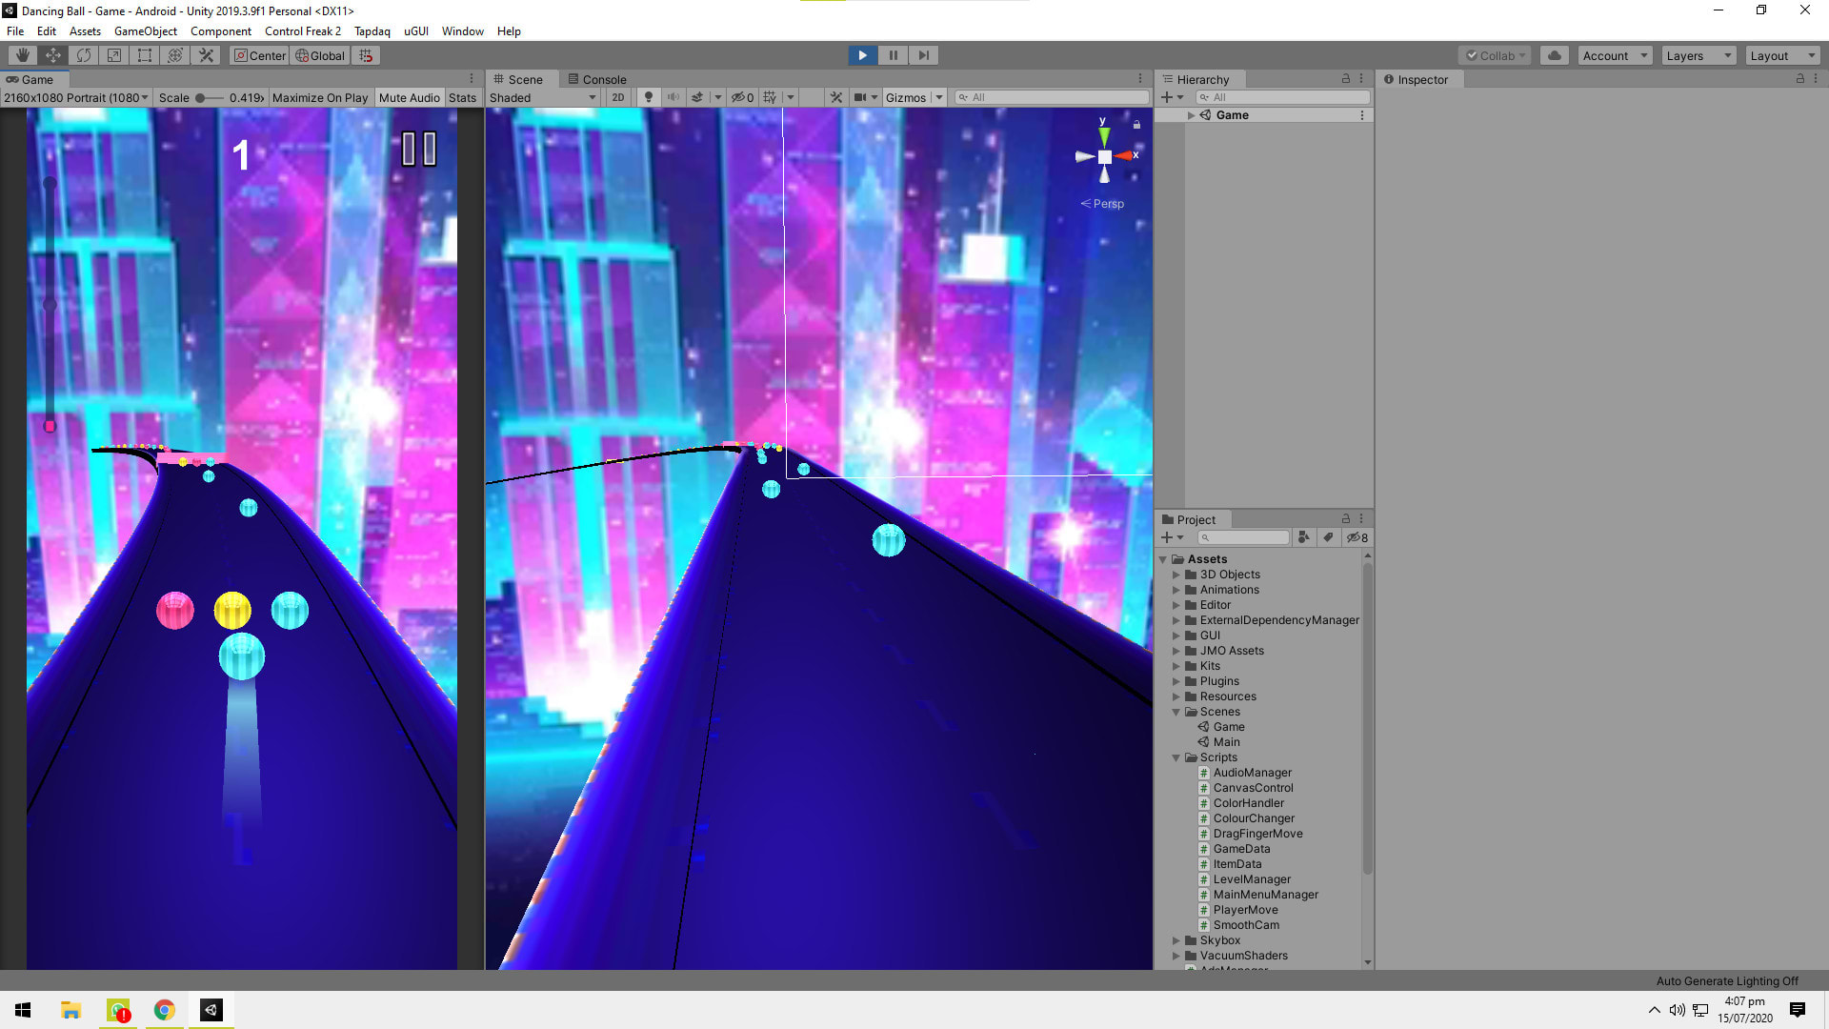Open the Collab dropdown
Image resolution: width=1829 pixels, height=1029 pixels.
pos(1495,55)
